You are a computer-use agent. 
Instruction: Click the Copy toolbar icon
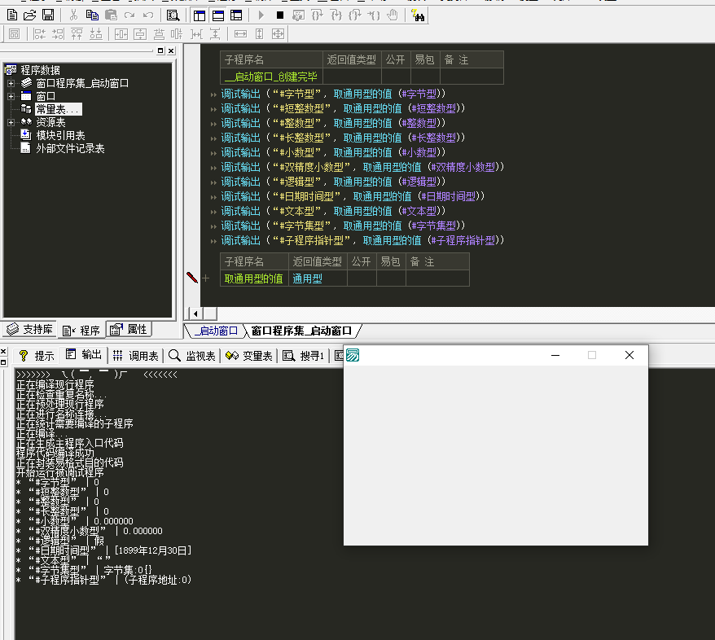(92, 15)
